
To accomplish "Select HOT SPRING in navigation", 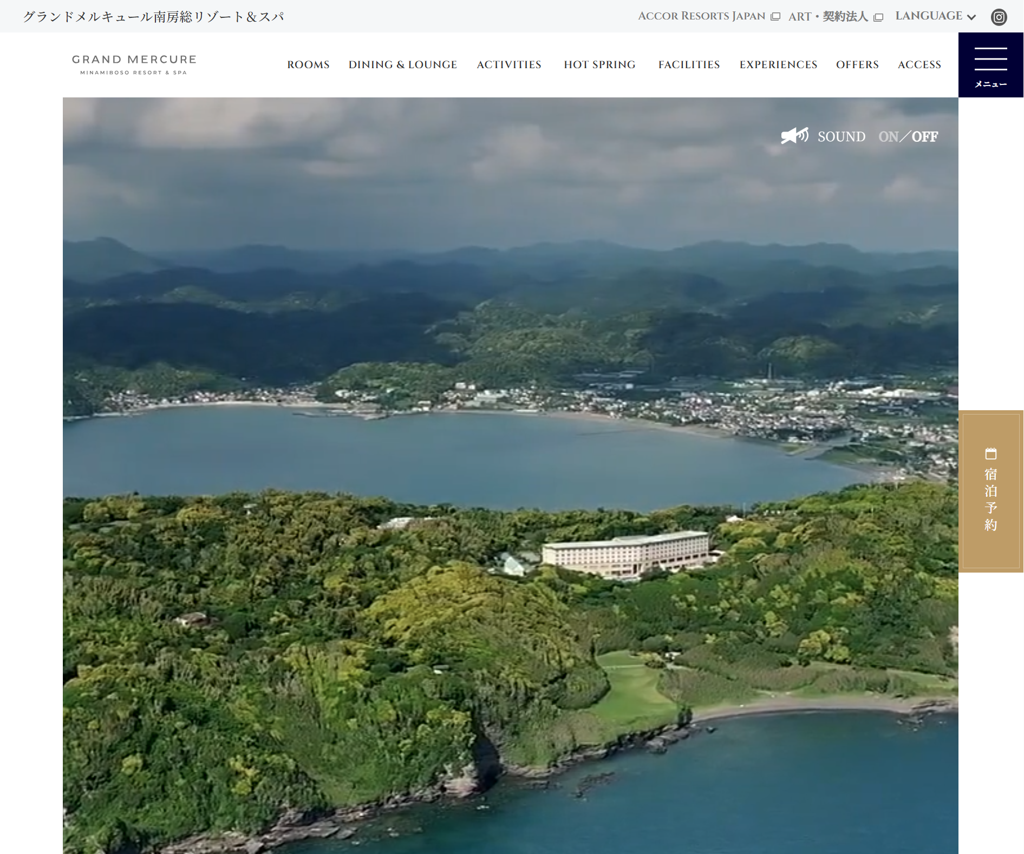I will point(599,64).
